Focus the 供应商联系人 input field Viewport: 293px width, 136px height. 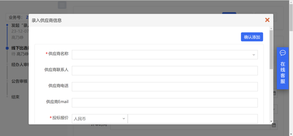[x=165, y=71]
